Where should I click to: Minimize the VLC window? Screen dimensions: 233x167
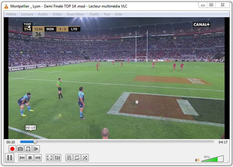203,5
